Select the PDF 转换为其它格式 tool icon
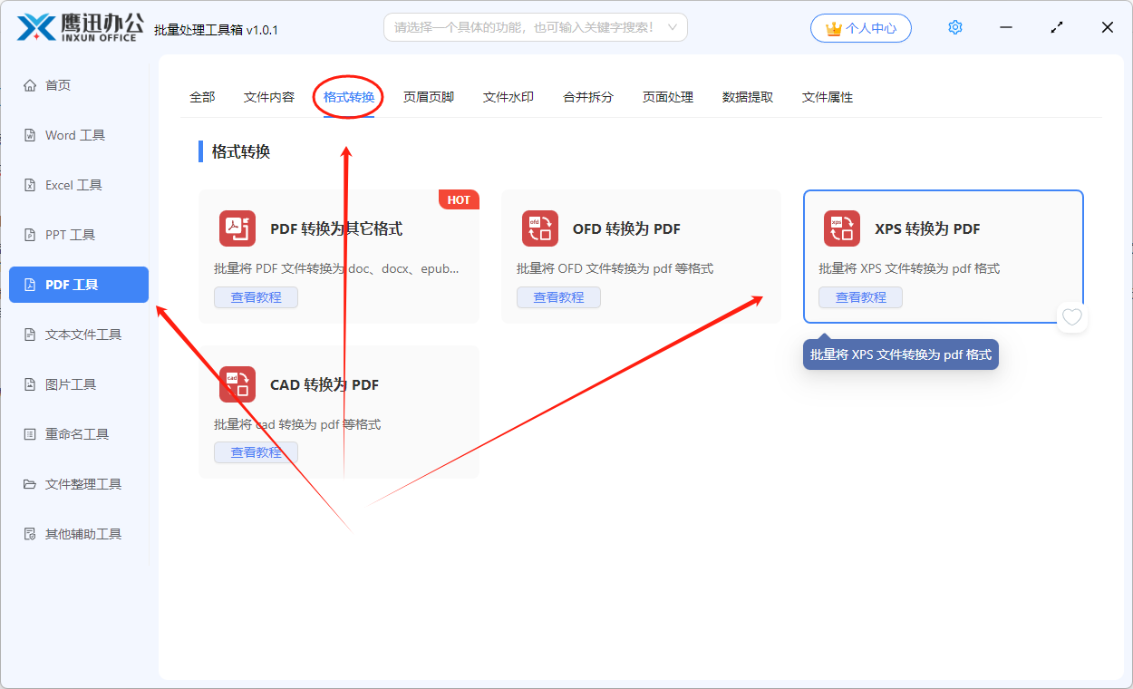This screenshot has height=689, width=1133. (x=237, y=229)
